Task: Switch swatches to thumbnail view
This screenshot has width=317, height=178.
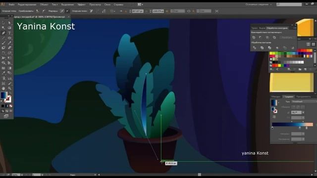Action: coord(314,44)
